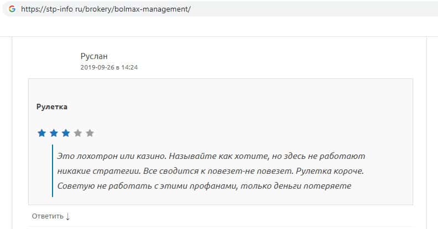Click the fifth gray rating star

click(90, 133)
